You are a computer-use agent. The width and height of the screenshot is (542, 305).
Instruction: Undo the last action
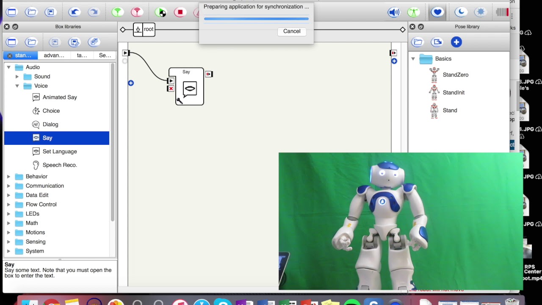tap(75, 12)
